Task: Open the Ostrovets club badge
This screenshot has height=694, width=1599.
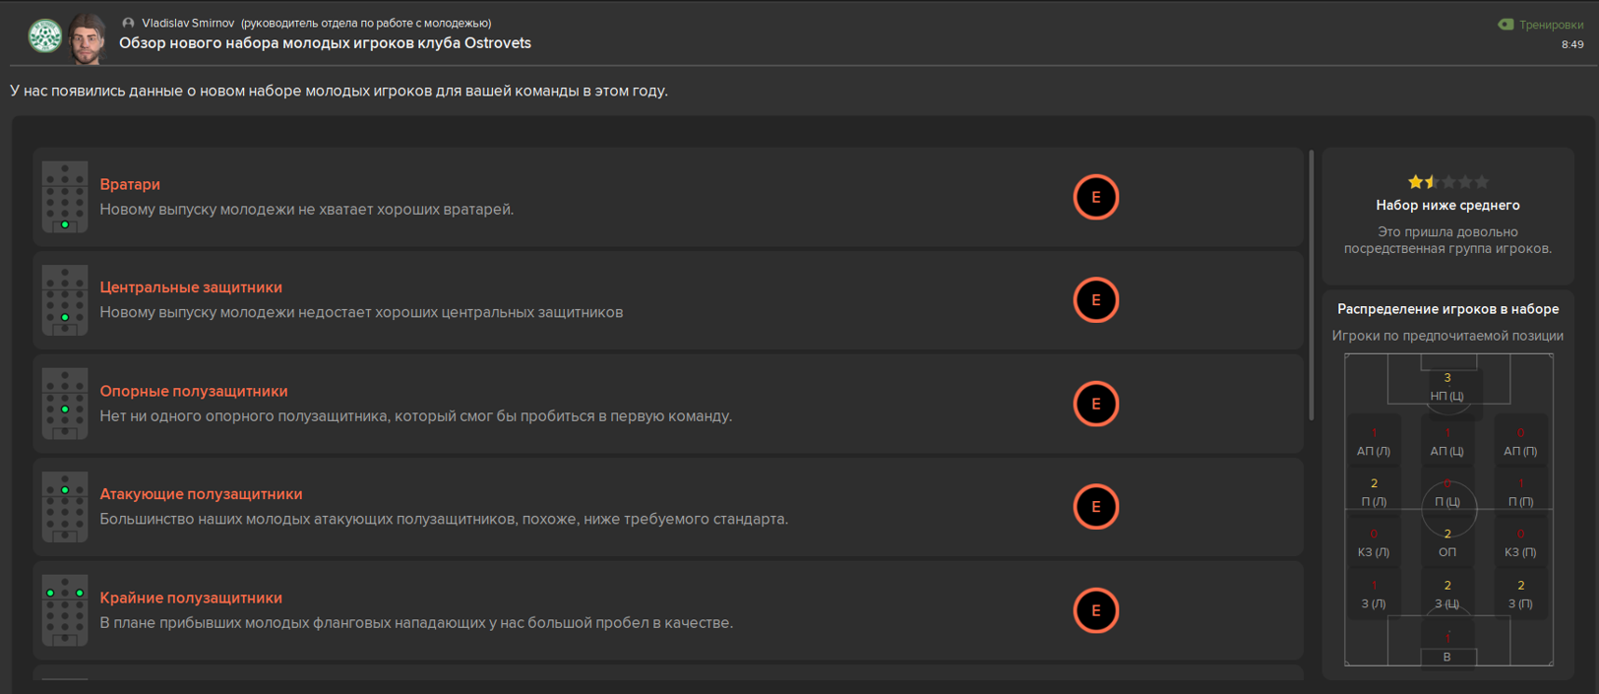Action: (44, 36)
